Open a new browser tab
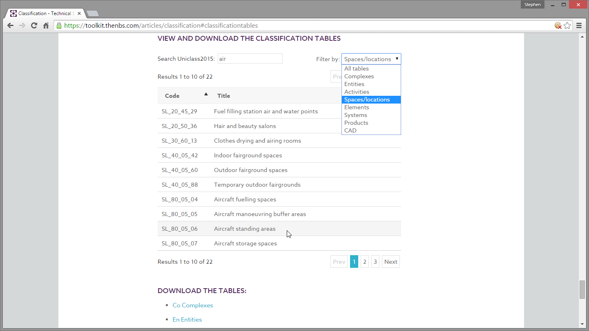The image size is (589, 331). coord(92,13)
